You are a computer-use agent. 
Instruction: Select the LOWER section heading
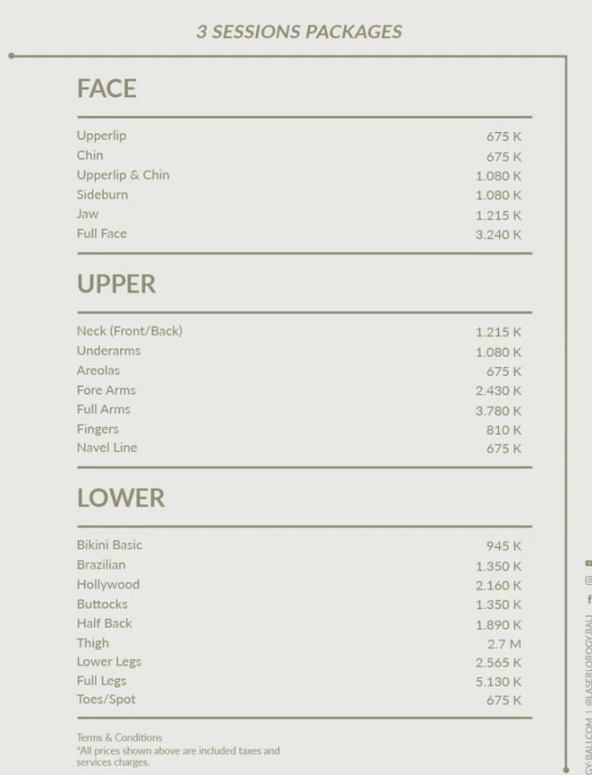pos(121,498)
